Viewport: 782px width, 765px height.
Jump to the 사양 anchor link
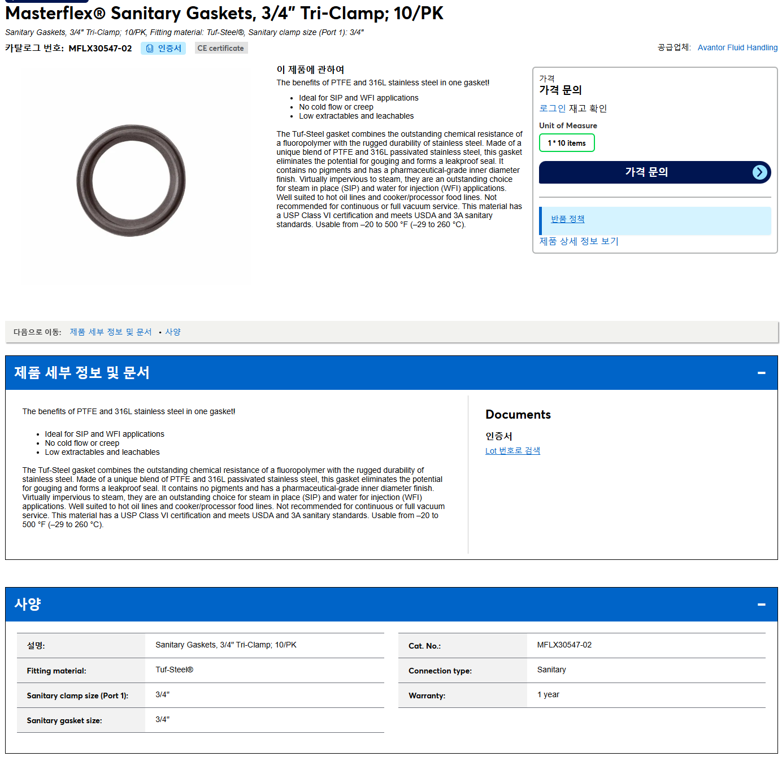pos(173,332)
